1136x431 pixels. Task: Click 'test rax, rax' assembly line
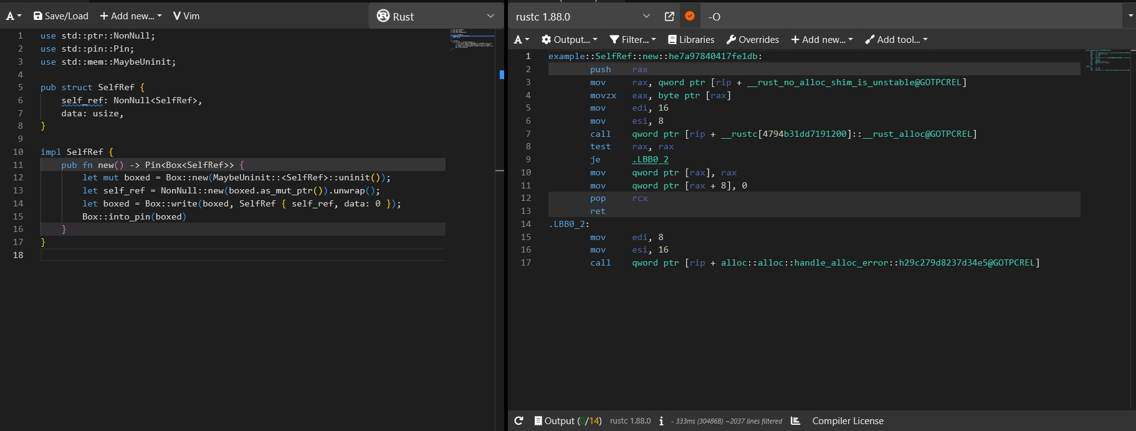[x=632, y=147]
